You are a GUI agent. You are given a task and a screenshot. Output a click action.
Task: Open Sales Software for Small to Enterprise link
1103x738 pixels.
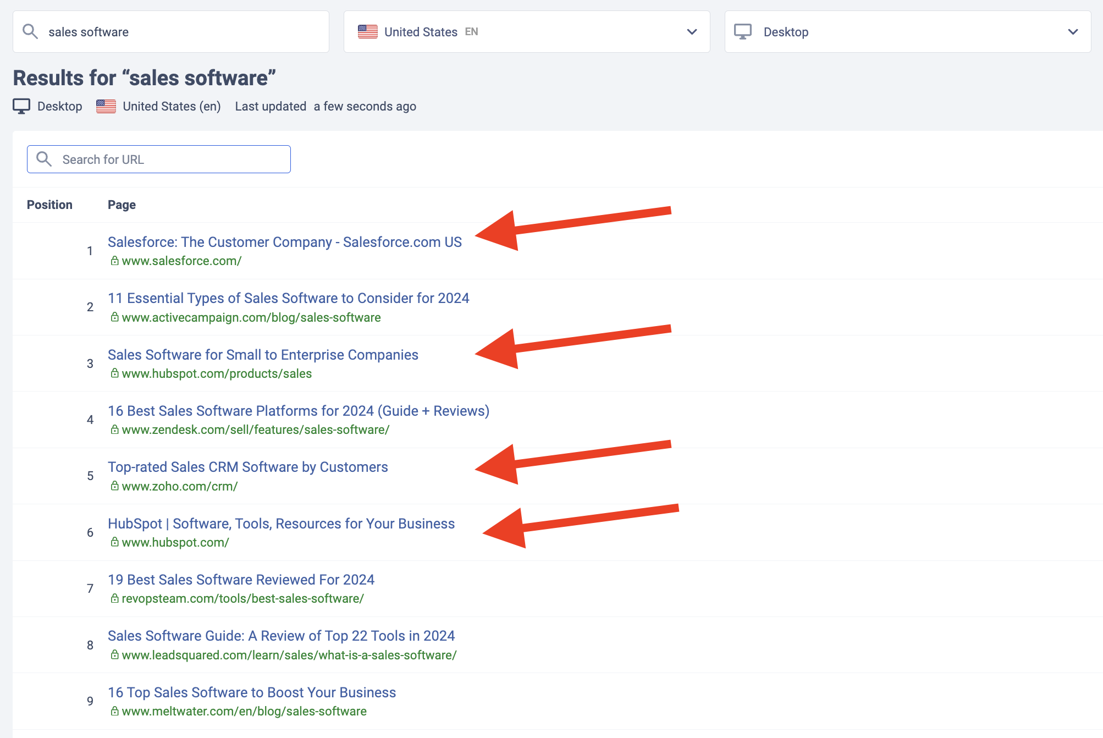[x=263, y=355]
